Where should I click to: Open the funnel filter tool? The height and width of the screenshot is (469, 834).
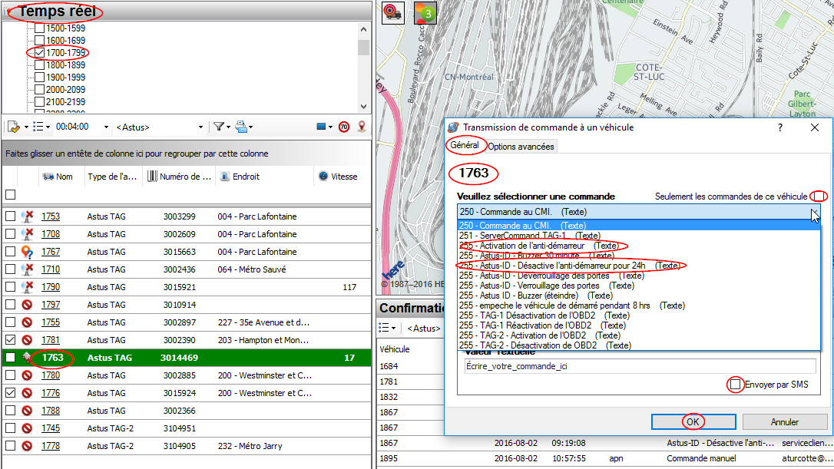[x=219, y=127]
